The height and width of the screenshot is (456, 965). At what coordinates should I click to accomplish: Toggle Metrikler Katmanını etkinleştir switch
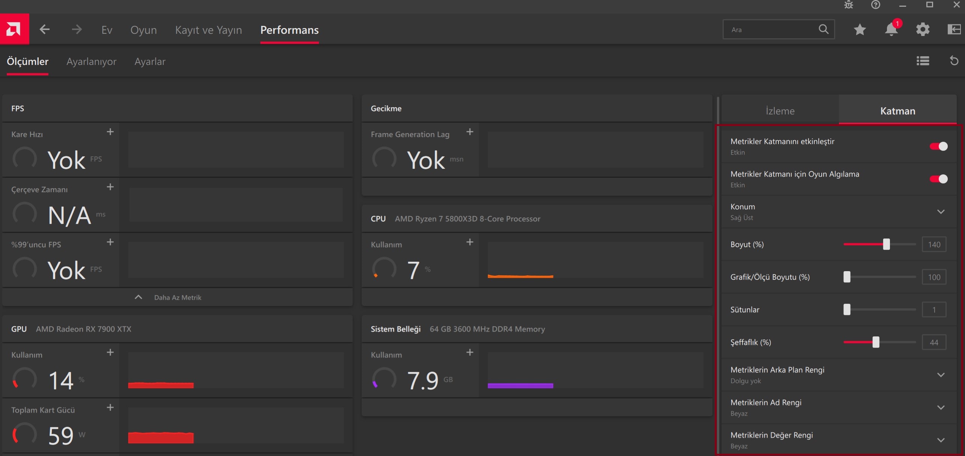coord(938,146)
